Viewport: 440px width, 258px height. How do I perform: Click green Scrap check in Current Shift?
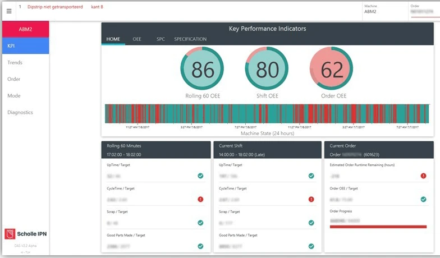tap(311, 223)
